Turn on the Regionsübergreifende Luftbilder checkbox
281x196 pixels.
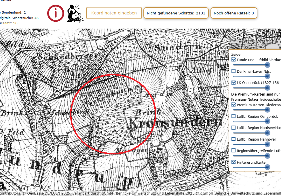(x=234, y=150)
